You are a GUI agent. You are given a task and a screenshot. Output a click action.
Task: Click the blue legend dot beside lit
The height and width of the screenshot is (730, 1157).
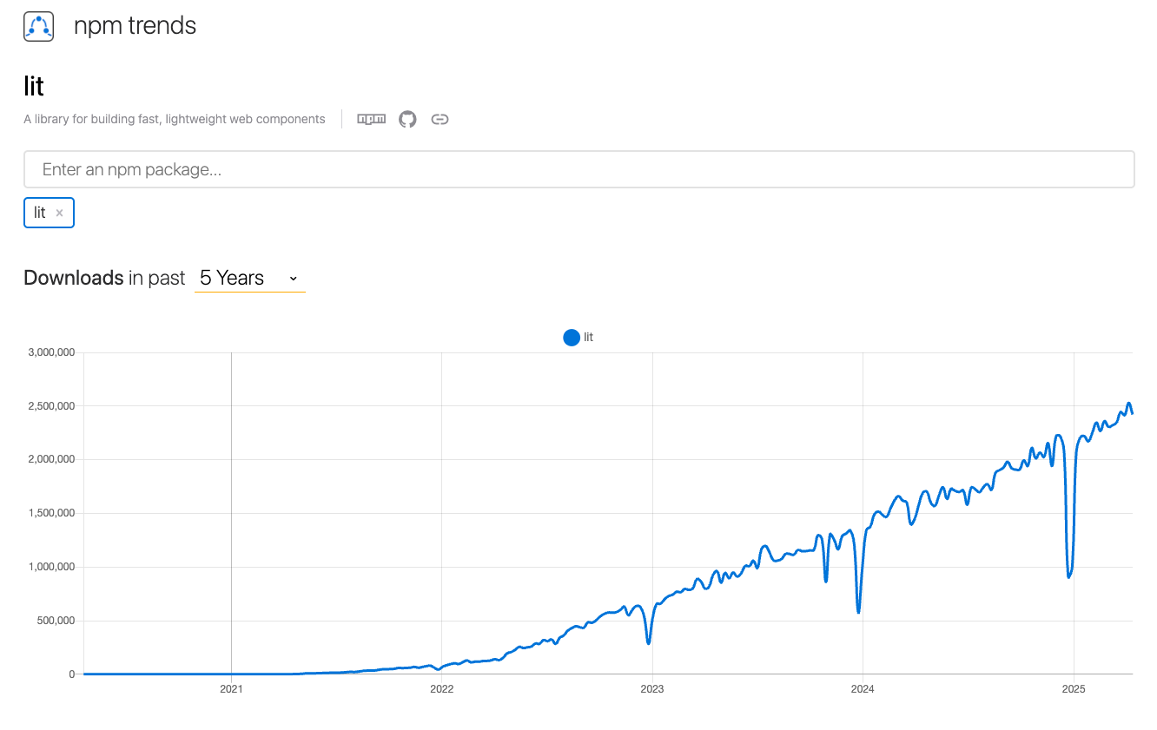(571, 337)
